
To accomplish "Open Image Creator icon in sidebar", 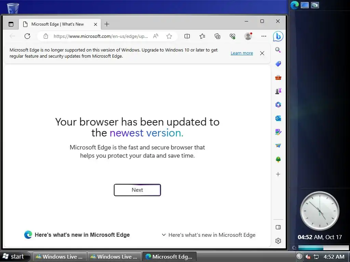I will (x=278, y=132).
